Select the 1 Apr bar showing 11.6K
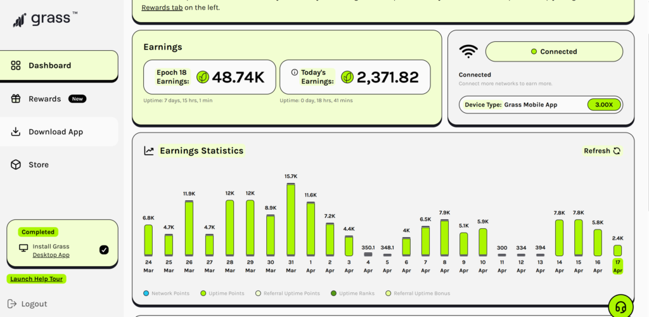The height and width of the screenshot is (317, 649). 311,229
